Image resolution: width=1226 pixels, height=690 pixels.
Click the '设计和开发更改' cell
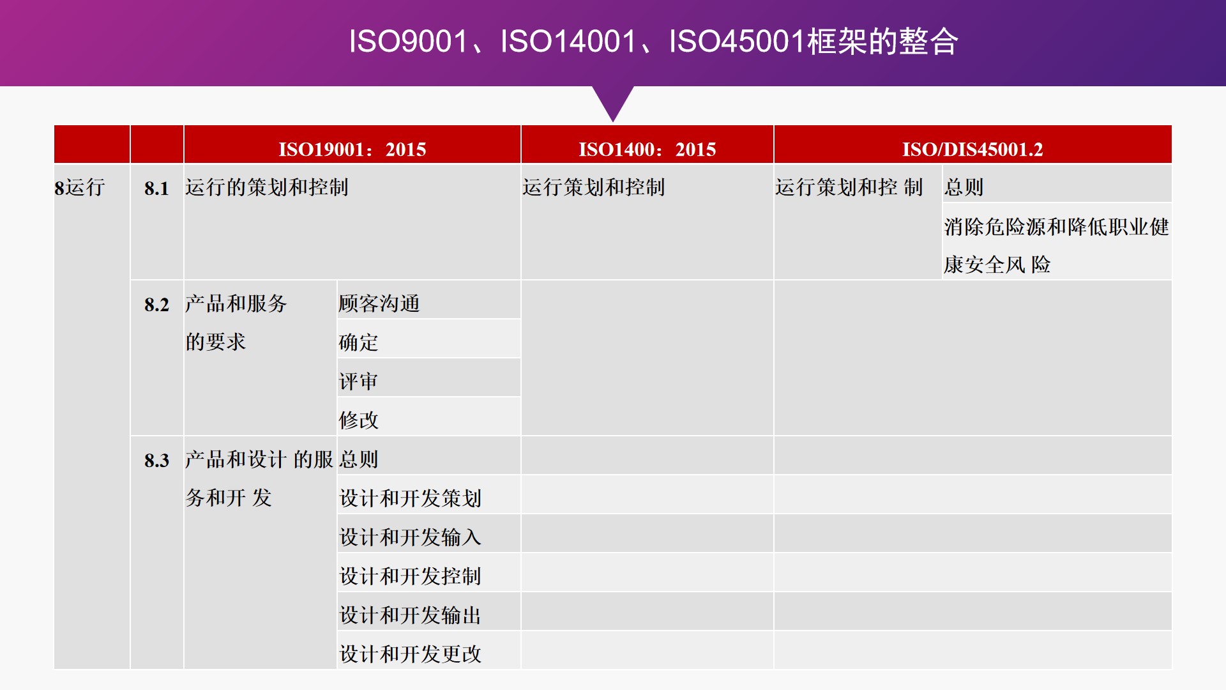click(429, 650)
